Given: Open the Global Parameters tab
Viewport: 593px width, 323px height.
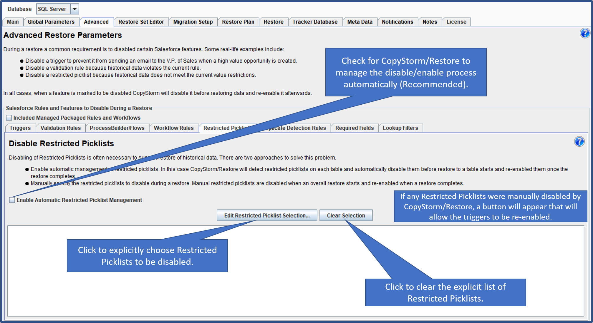Looking at the screenshot, I should [x=51, y=22].
